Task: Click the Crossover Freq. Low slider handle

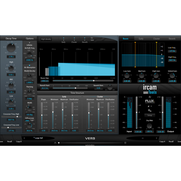Action: (8, 127)
